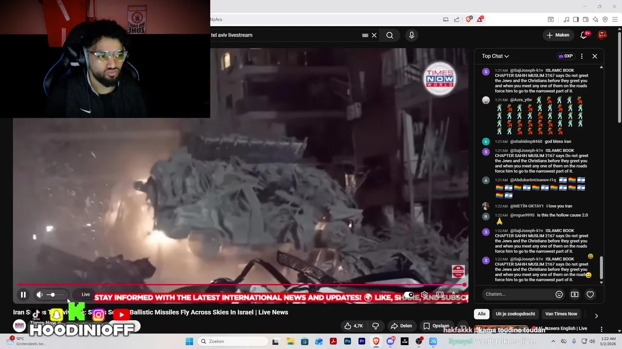
Task: Clear the YouTube search box with the X
Action: (374, 35)
